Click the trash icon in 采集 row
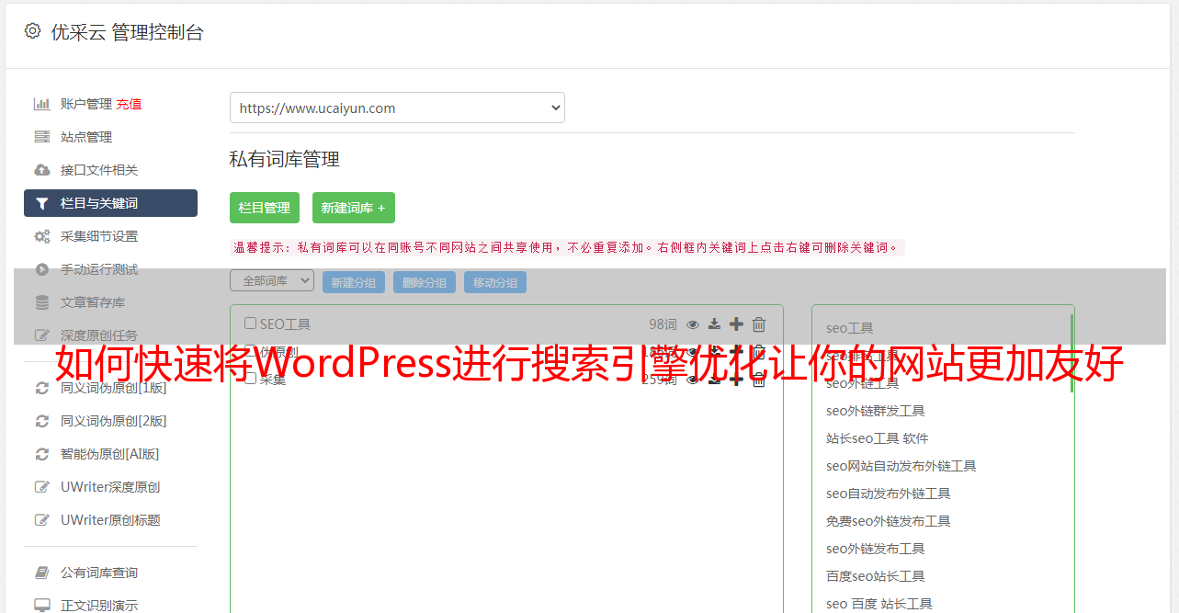Viewport: 1179px width, 613px height. coord(759,380)
